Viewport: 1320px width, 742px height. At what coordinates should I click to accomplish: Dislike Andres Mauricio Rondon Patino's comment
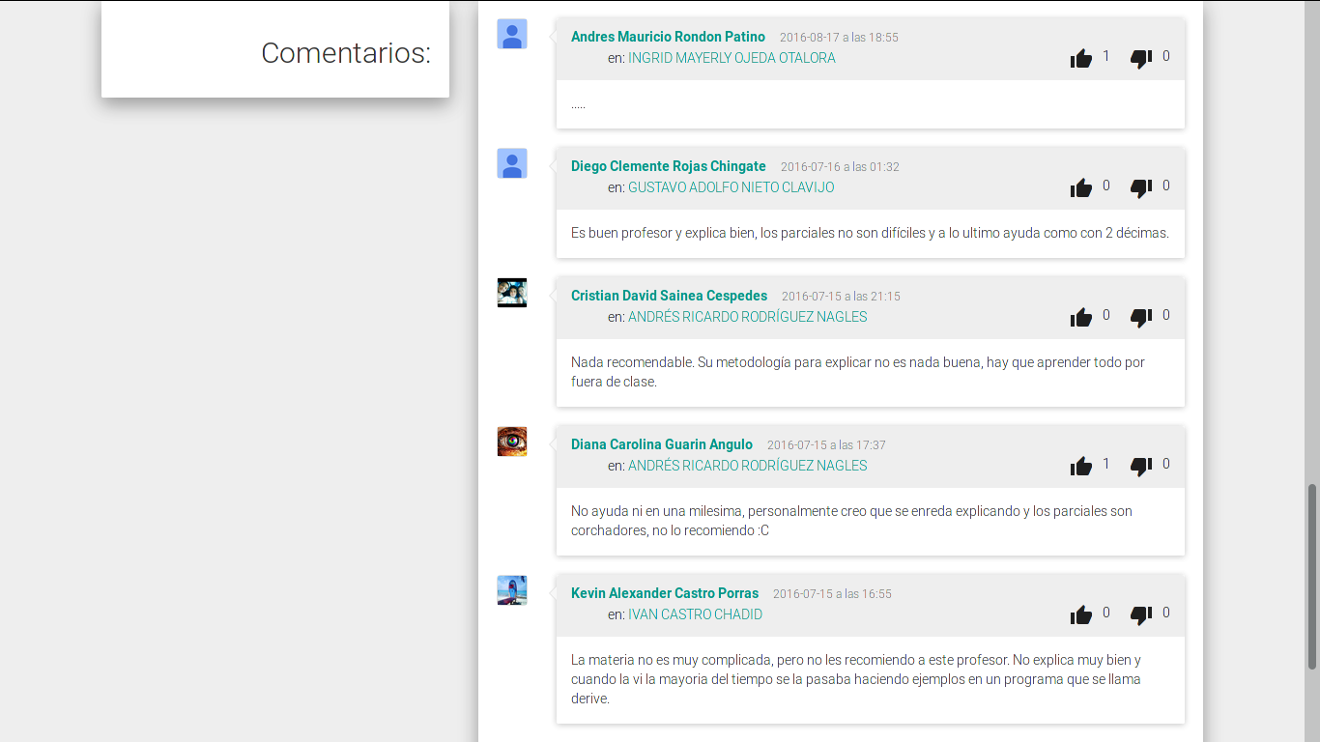(x=1141, y=58)
